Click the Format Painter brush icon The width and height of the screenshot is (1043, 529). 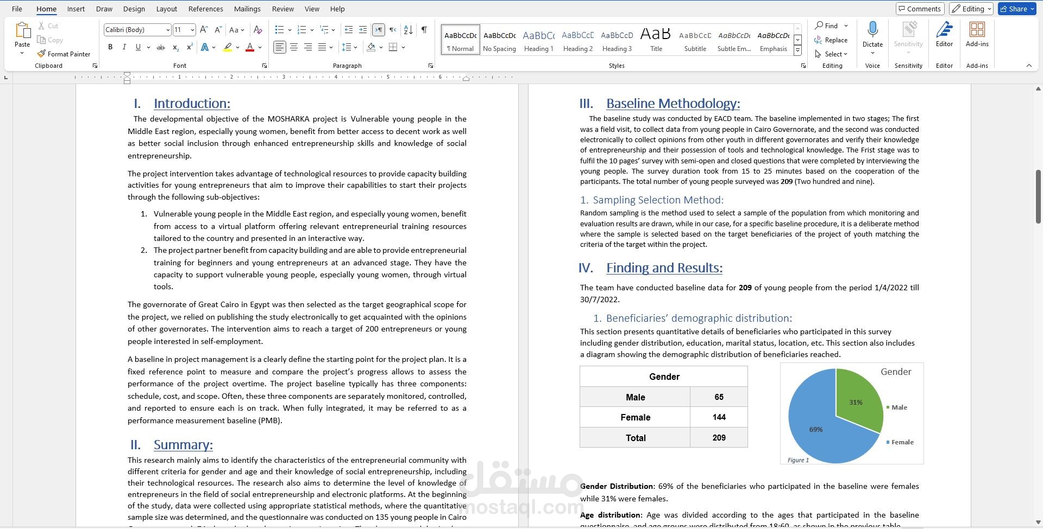point(41,54)
